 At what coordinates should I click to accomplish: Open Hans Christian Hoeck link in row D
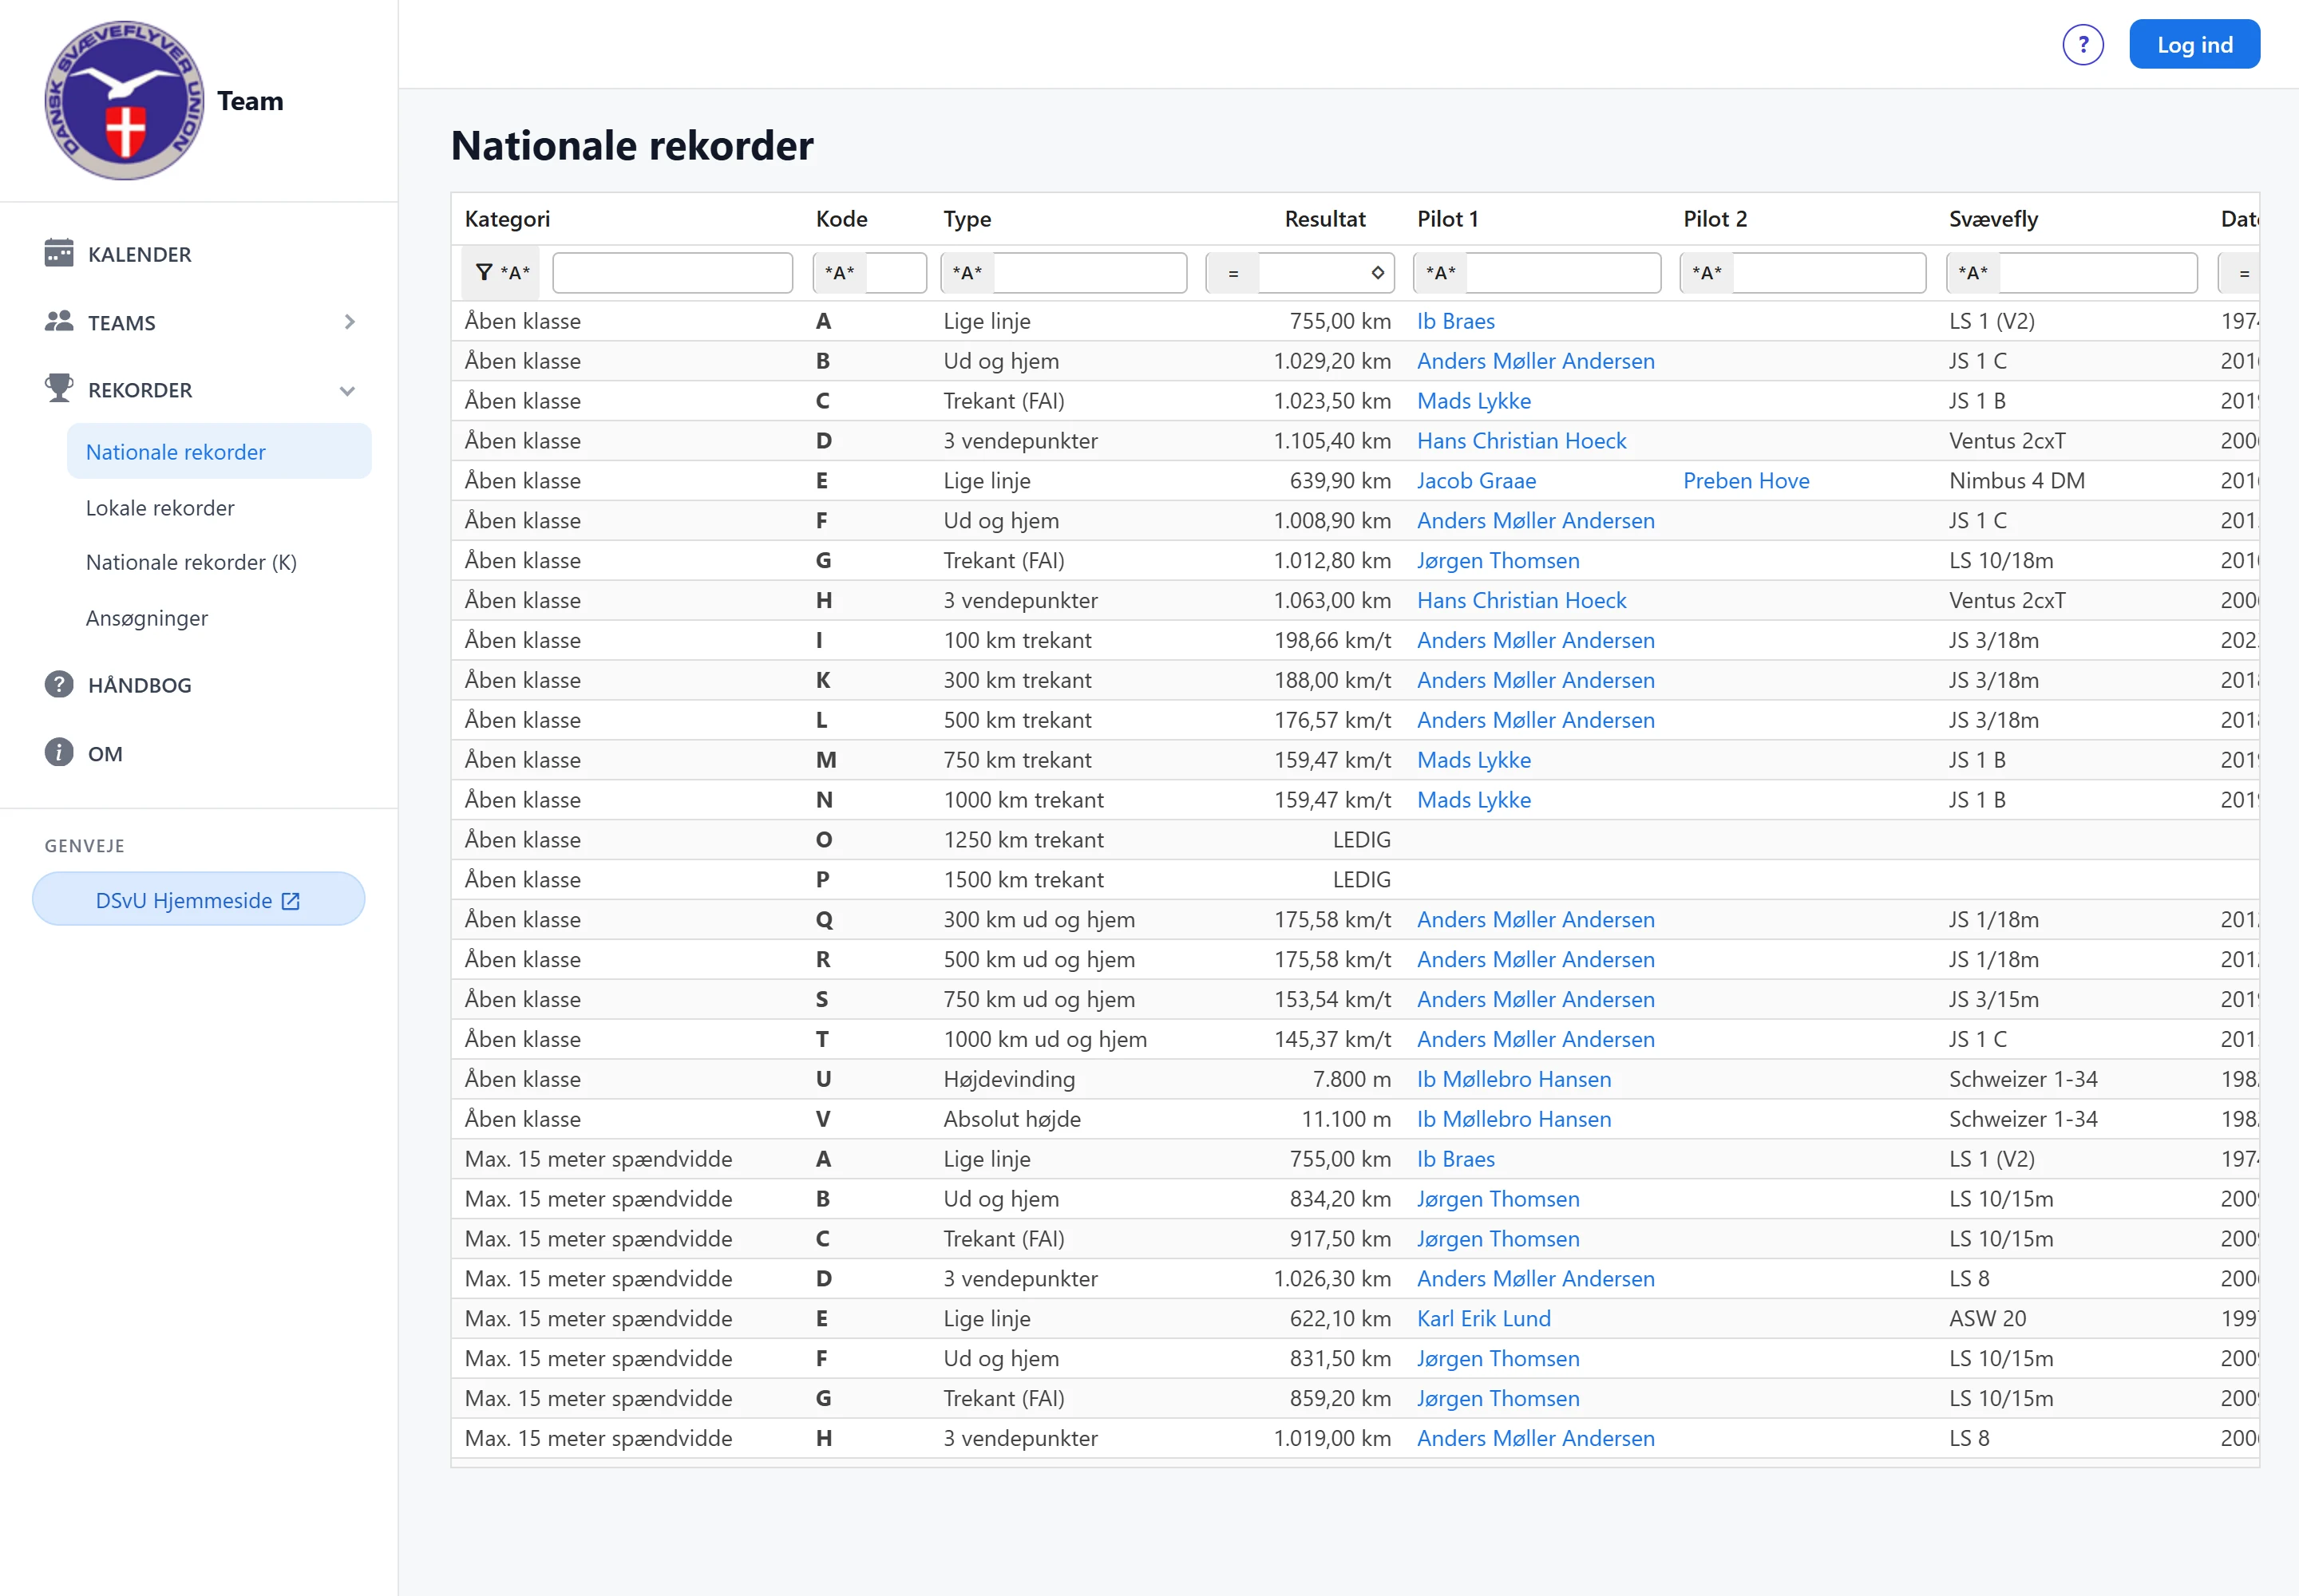coord(1521,441)
